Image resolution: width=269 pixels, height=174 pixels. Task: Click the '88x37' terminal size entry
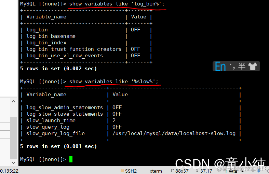[x=182, y=171]
